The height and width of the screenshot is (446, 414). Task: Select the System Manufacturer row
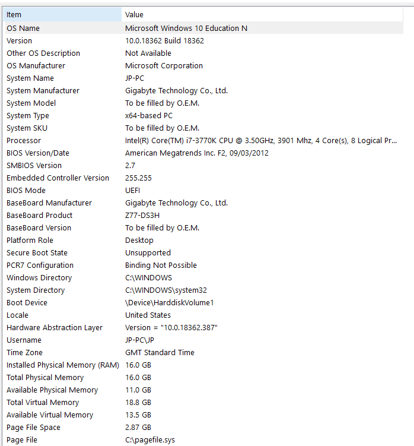point(43,91)
